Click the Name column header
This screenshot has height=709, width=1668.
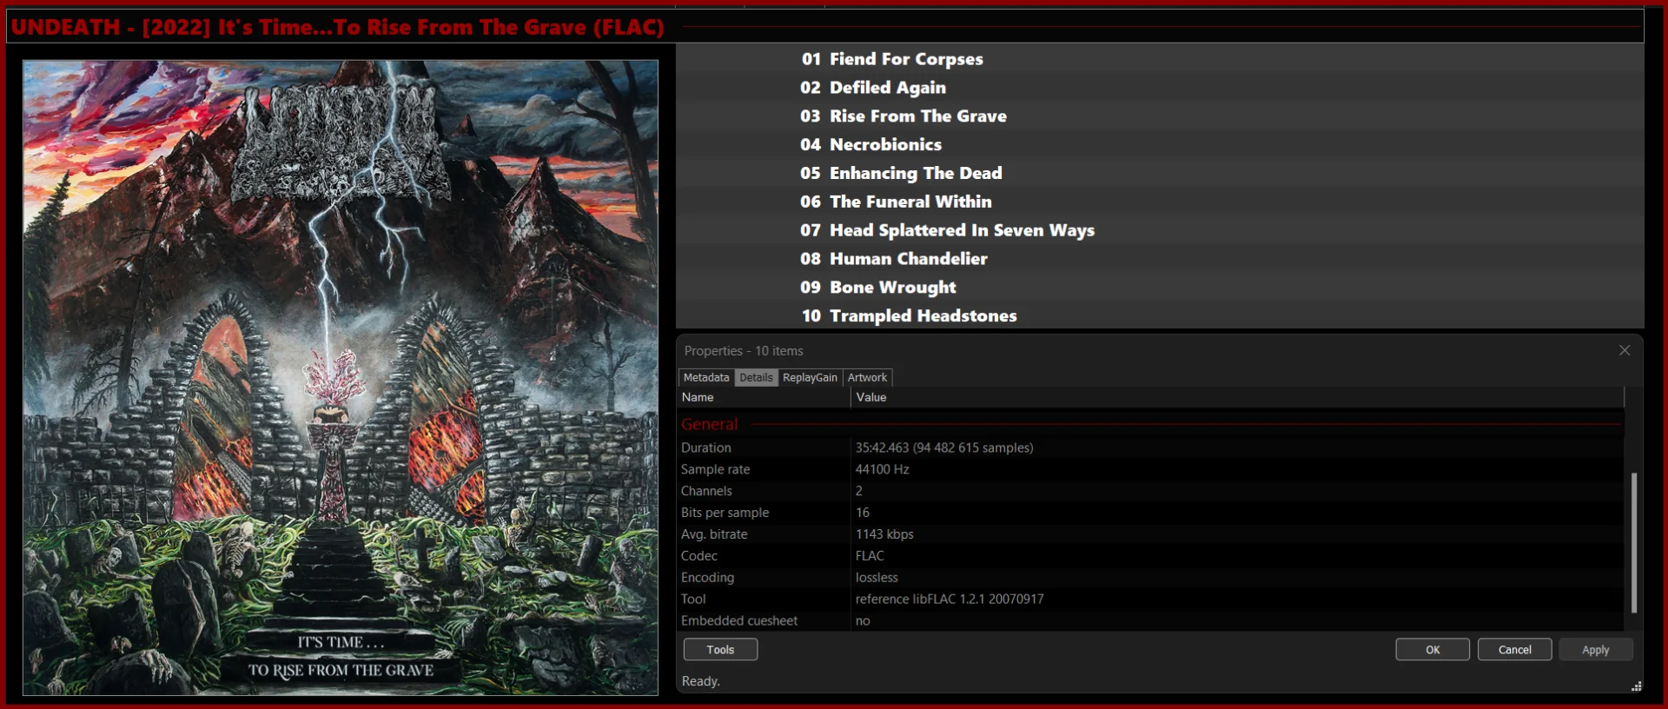[x=764, y=397]
